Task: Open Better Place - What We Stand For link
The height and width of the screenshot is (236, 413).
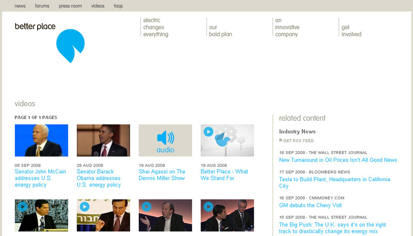Action: [224, 175]
